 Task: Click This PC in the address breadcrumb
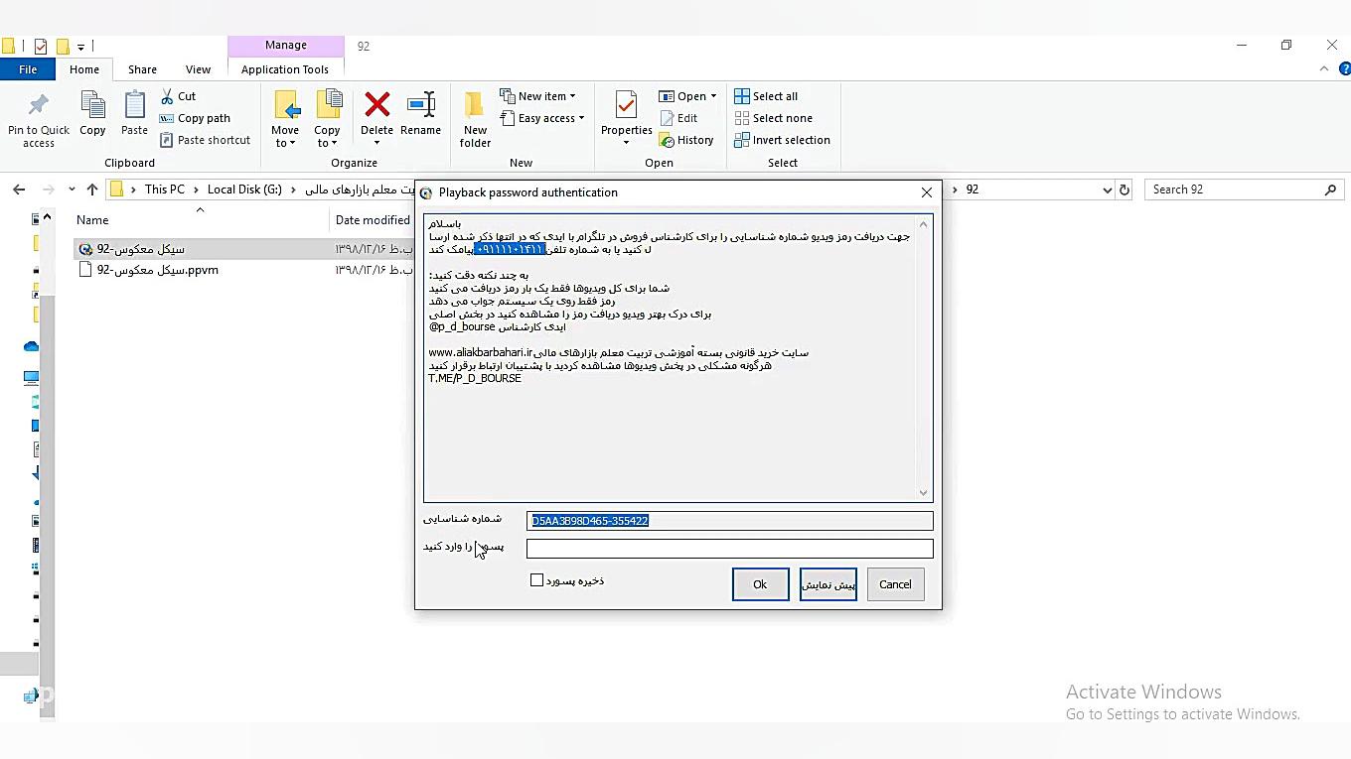pos(165,190)
